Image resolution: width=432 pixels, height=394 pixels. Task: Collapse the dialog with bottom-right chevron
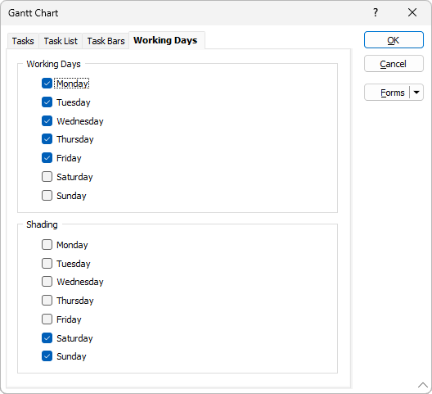[423, 385]
